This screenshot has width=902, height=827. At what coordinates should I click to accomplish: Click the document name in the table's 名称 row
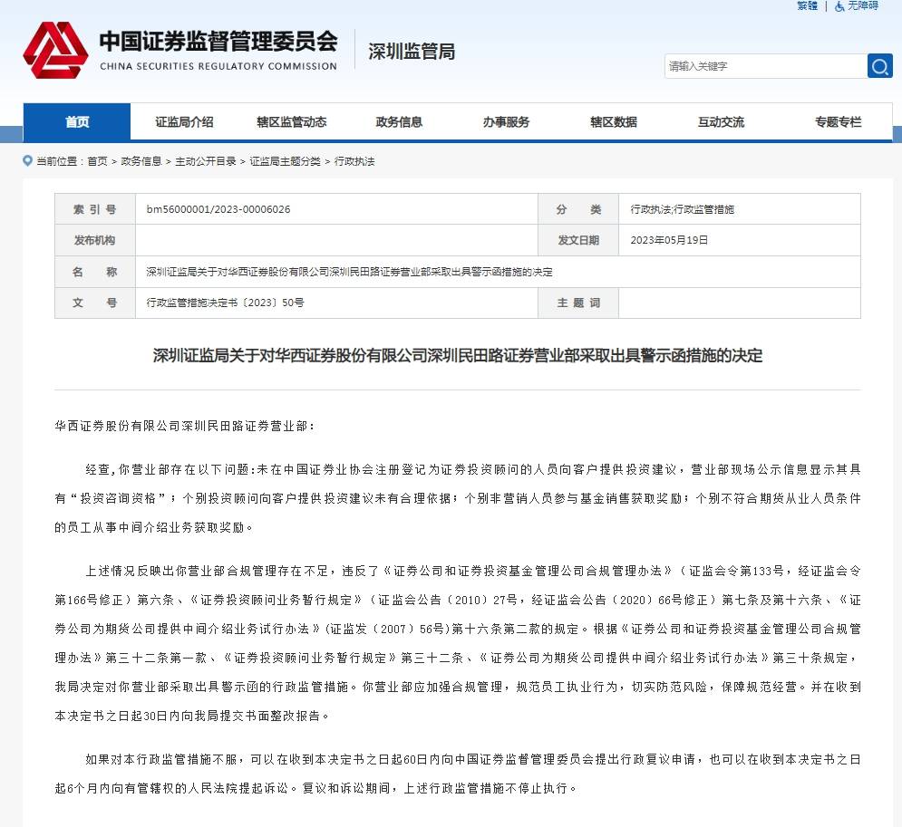pos(349,272)
